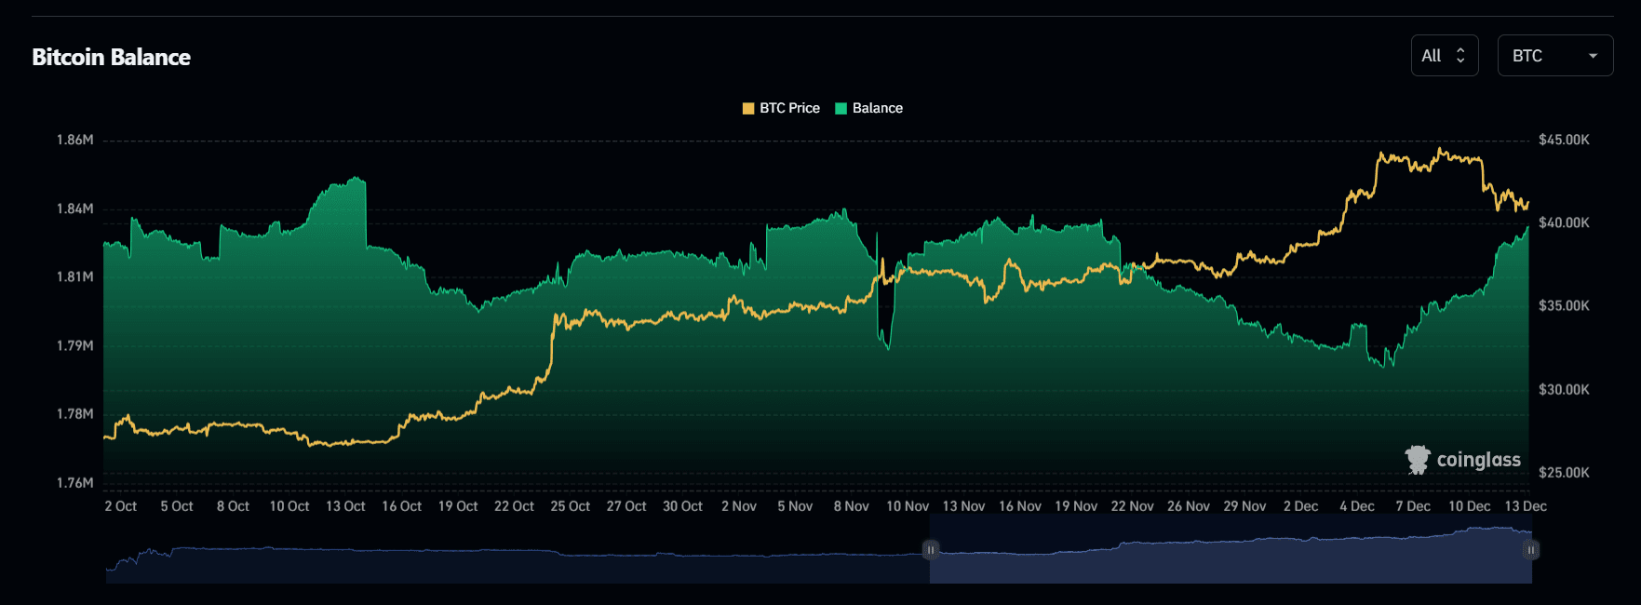The image size is (1641, 605).
Task: Toggle the Balance series legend label
Action: click(x=877, y=108)
